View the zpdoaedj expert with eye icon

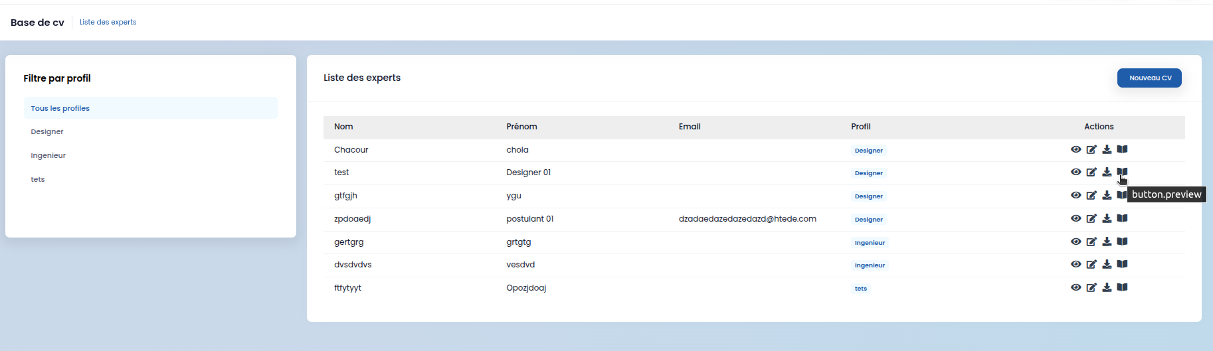1075,218
